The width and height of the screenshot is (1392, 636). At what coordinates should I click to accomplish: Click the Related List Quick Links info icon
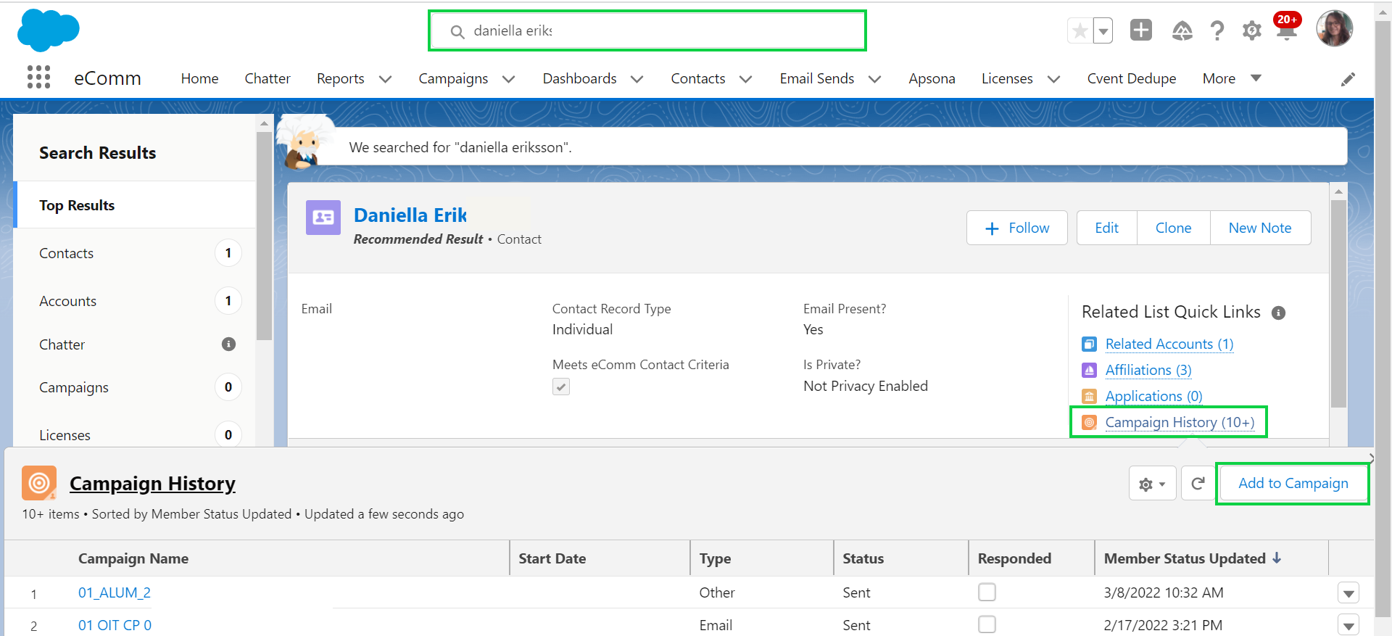pos(1278,313)
